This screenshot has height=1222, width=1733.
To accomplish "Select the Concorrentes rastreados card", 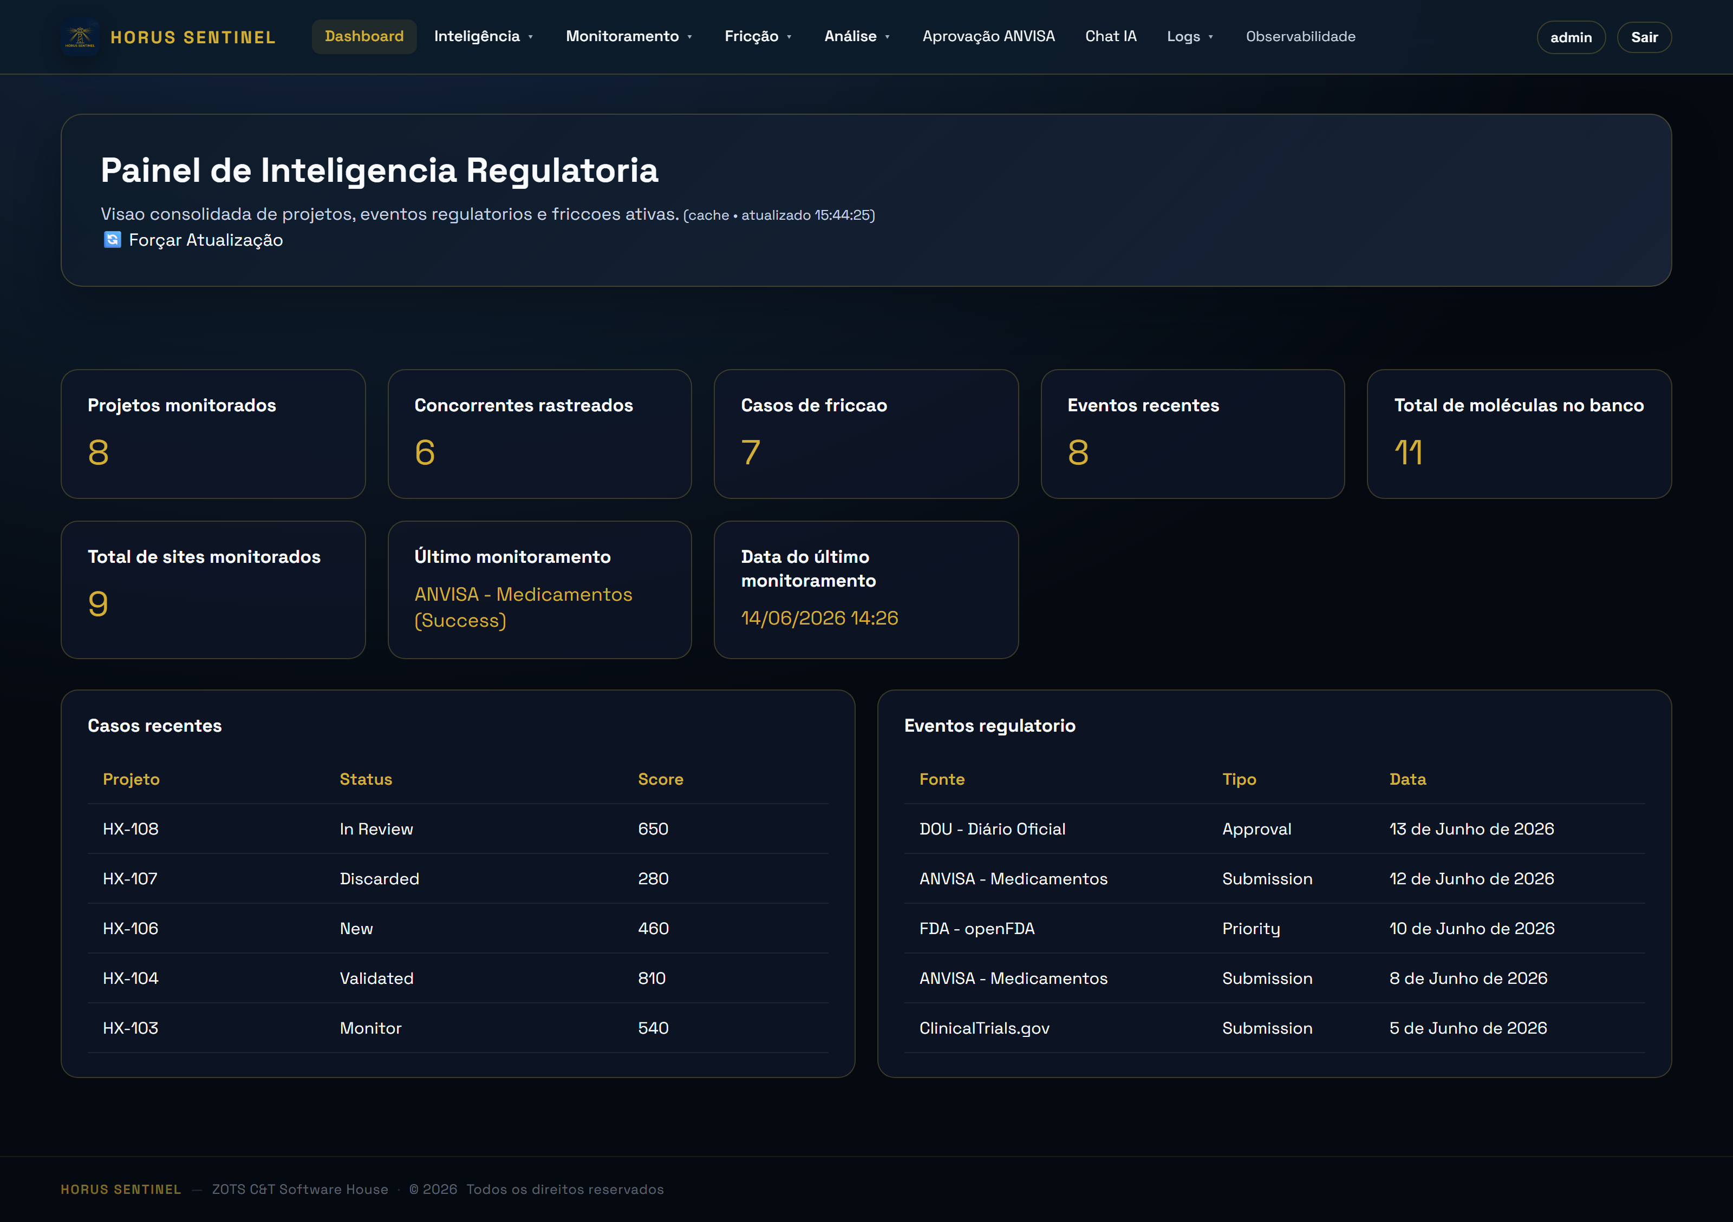I will click(x=540, y=433).
